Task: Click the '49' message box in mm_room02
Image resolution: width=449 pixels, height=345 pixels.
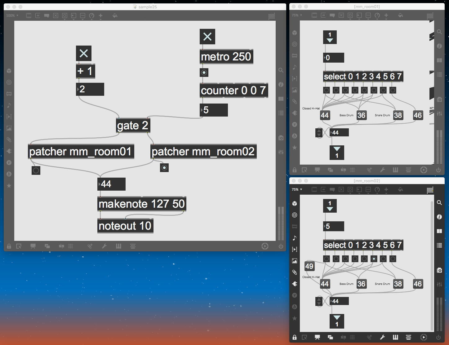Action: click(309, 266)
